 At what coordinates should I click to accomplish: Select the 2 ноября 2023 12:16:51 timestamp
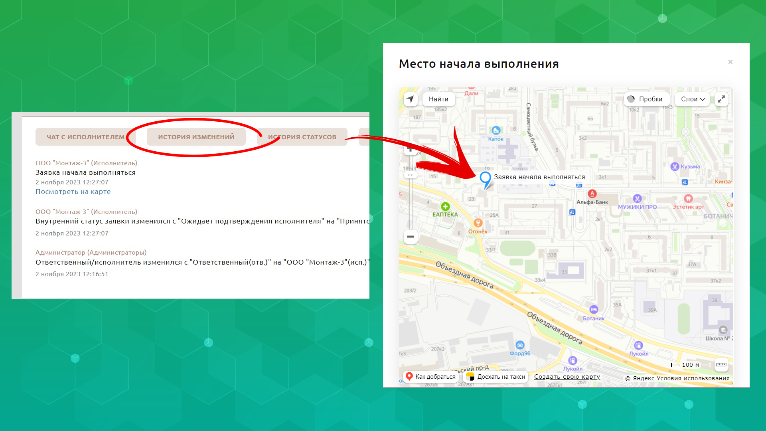pyautogui.click(x=72, y=274)
